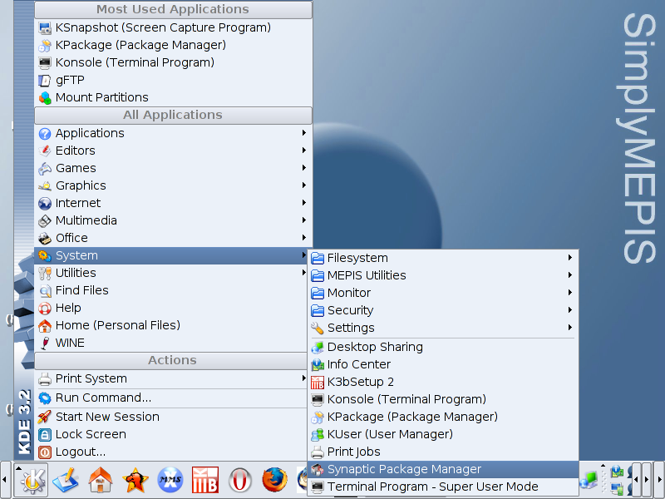Click the KSnapshot icon in Most Used

click(x=45, y=27)
